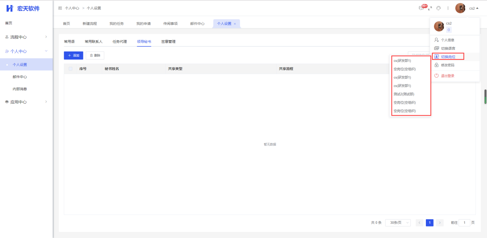487x238 pixels.
Task: Expand the 流程中心 sidebar section
Action: click(x=26, y=37)
